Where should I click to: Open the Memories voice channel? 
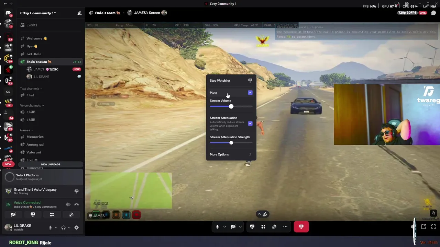50,137
